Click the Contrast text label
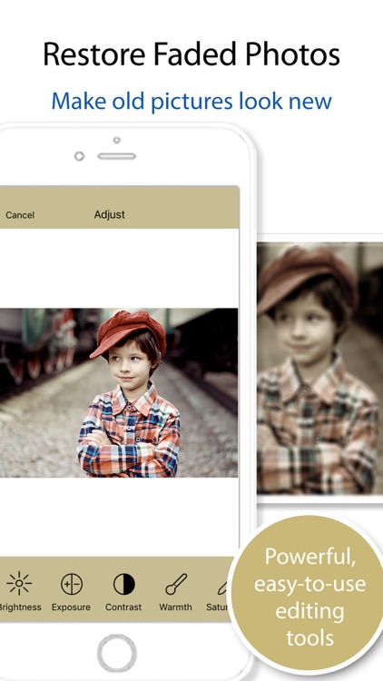The width and height of the screenshot is (383, 681). click(123, 607)
